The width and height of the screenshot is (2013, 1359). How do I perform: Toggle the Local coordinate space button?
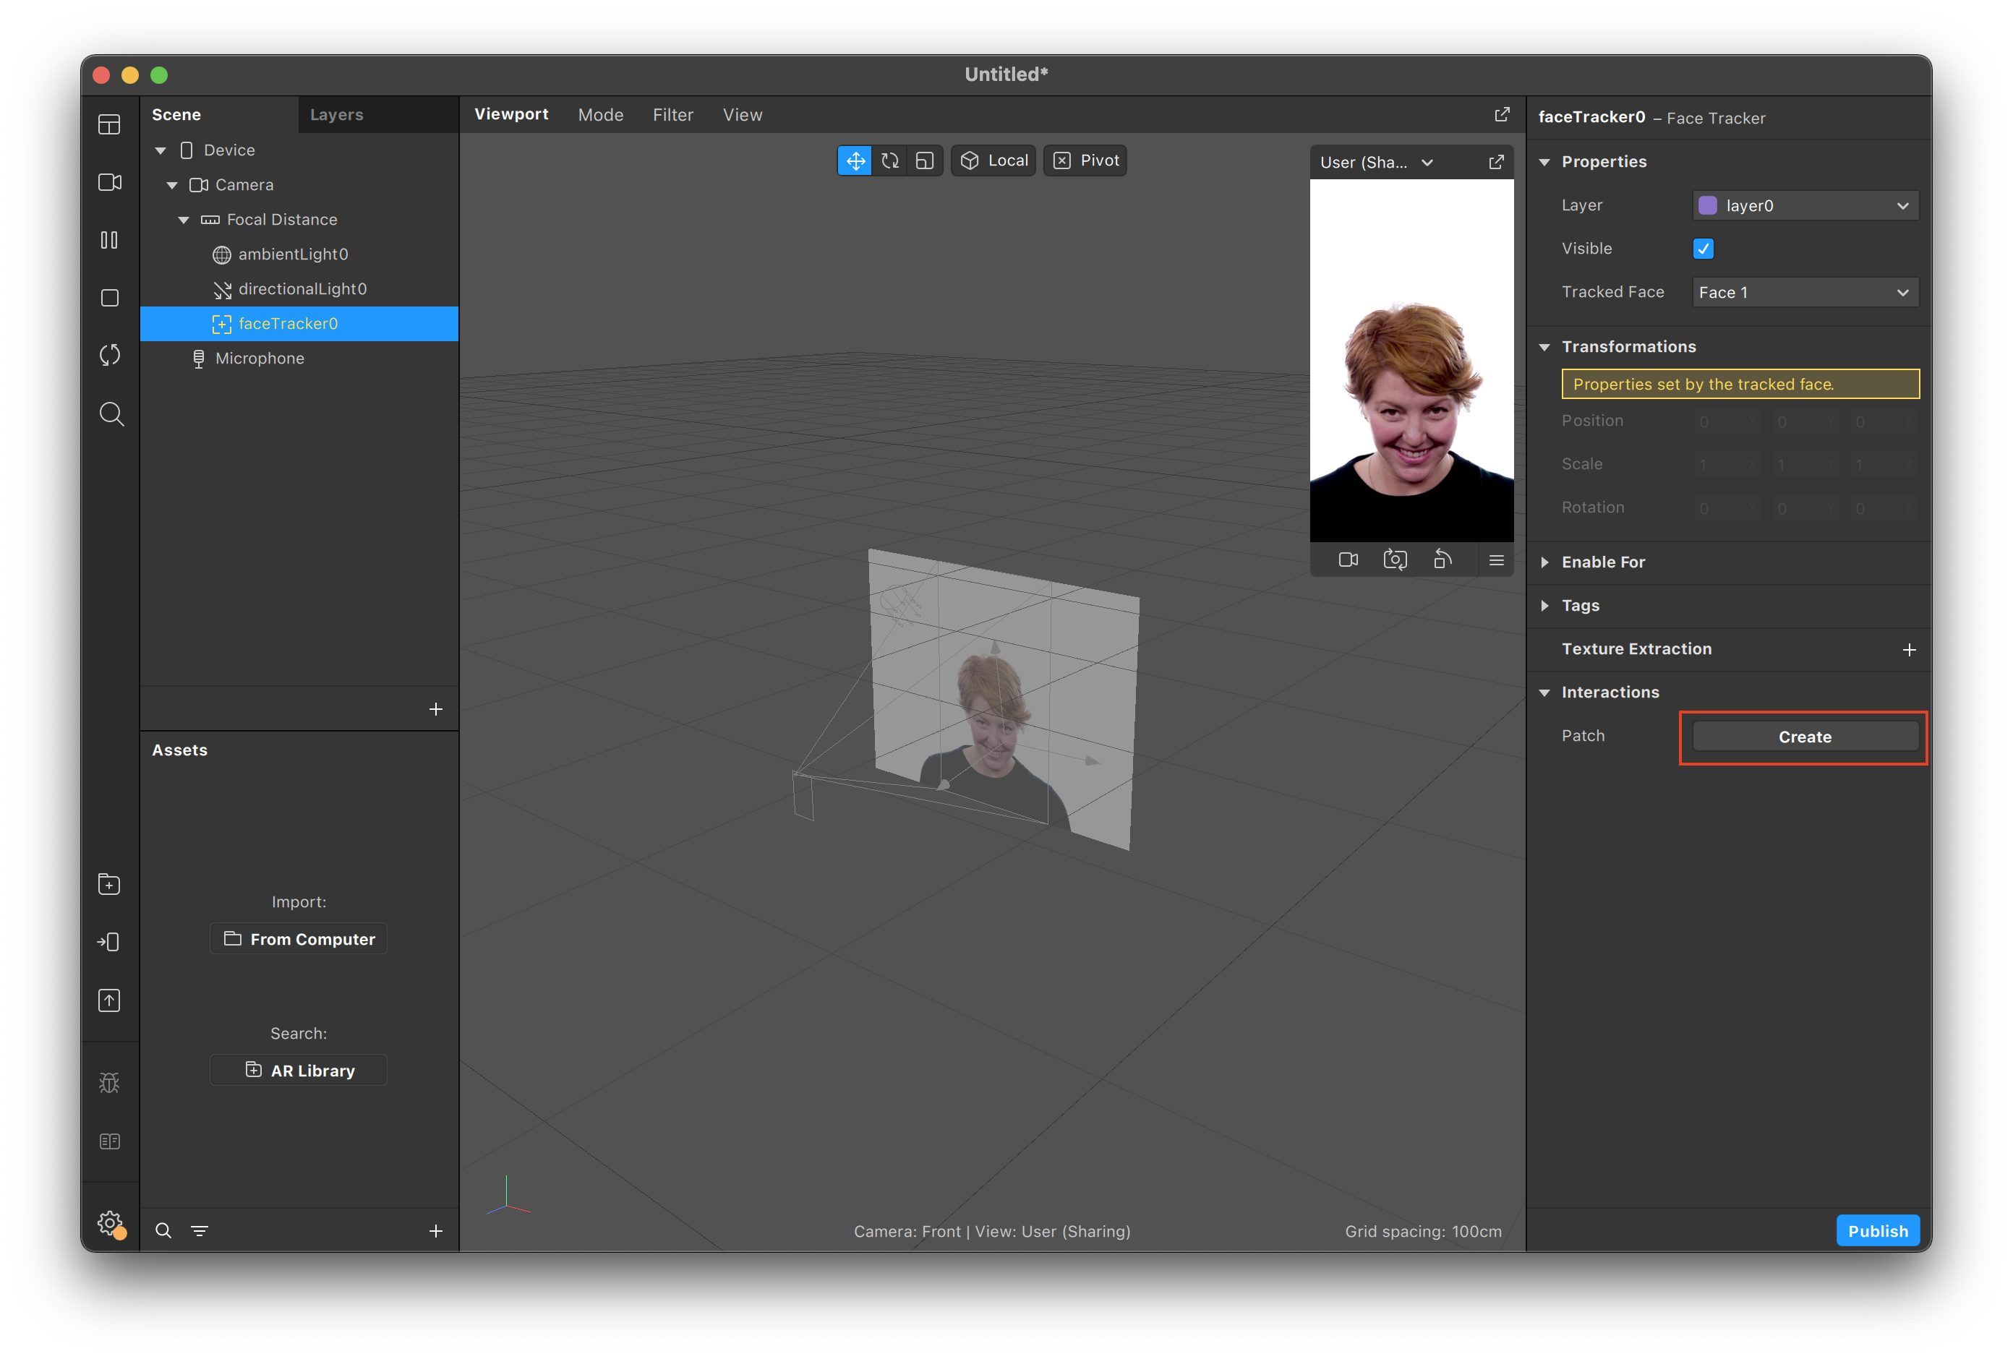point(993,160)
